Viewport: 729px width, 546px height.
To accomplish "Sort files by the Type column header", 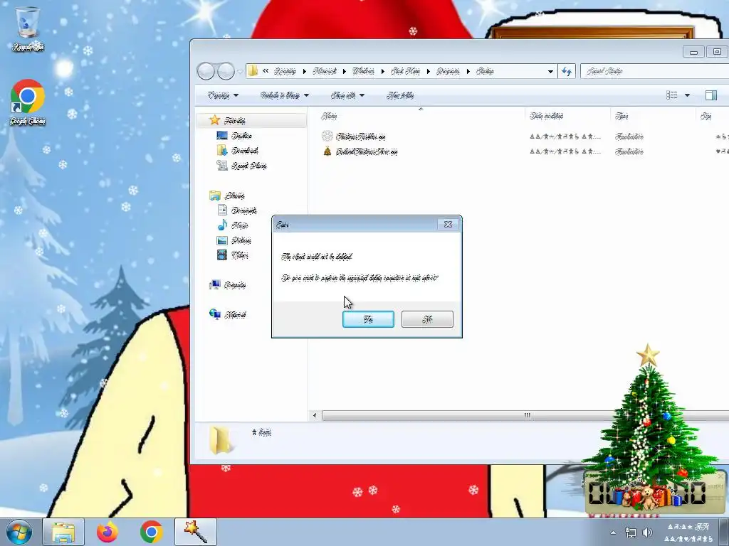I will 653,116.
